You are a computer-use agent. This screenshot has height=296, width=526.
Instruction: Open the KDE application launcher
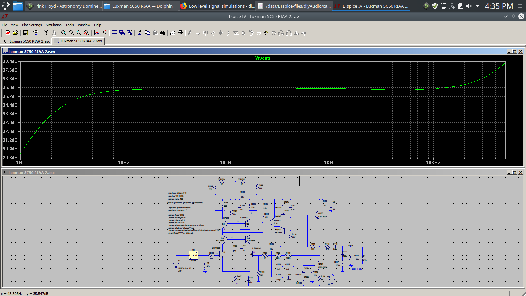click(6, 6)
